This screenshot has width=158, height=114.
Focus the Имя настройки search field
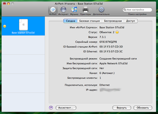(x=137, y=10)
